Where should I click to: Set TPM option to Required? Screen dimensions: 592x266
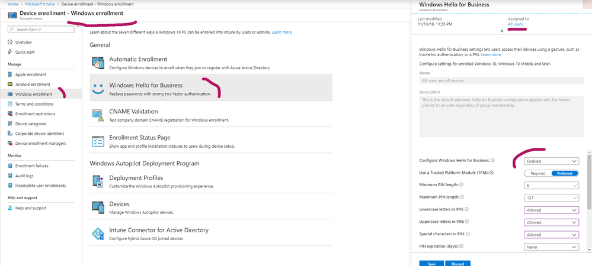tap(537, 173)
